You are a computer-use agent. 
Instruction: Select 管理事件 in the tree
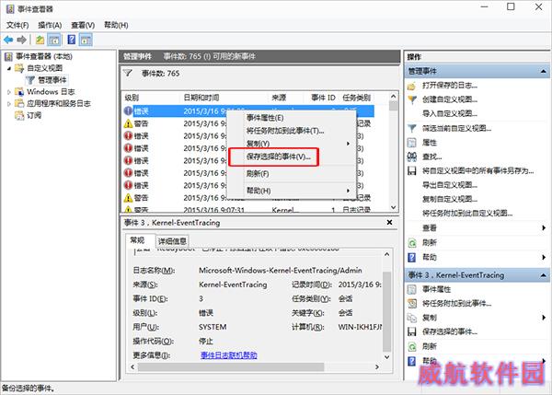[x=52, y=80]
